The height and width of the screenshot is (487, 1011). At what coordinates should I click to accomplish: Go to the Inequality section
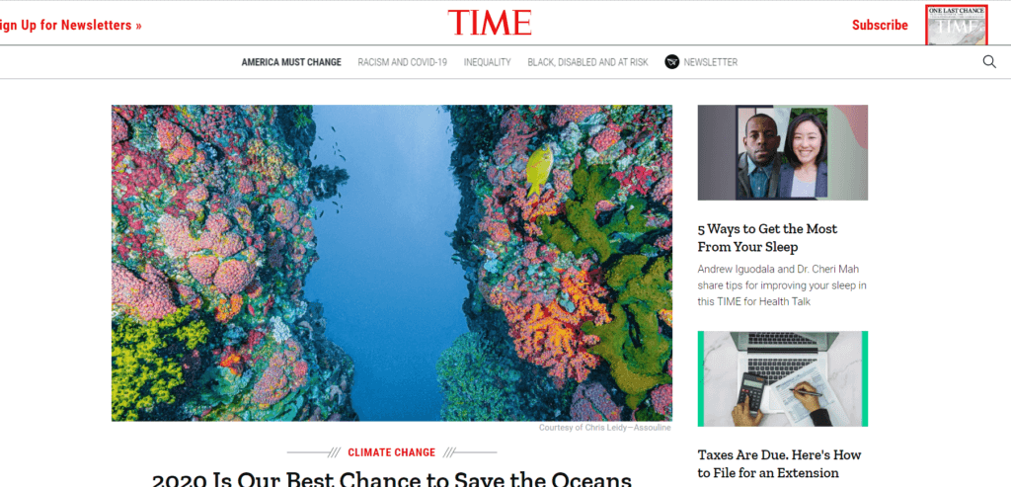tap(488, 62)
